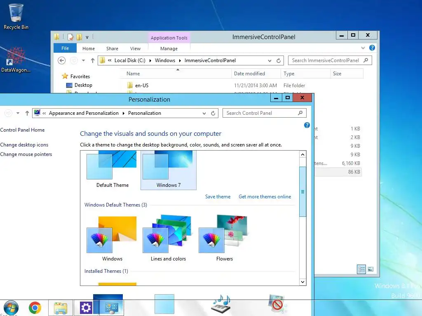The height and width of the screenshot is (316, 422).
Task: Open the Manage ribbon tab
Action: [x=169, y=49]
